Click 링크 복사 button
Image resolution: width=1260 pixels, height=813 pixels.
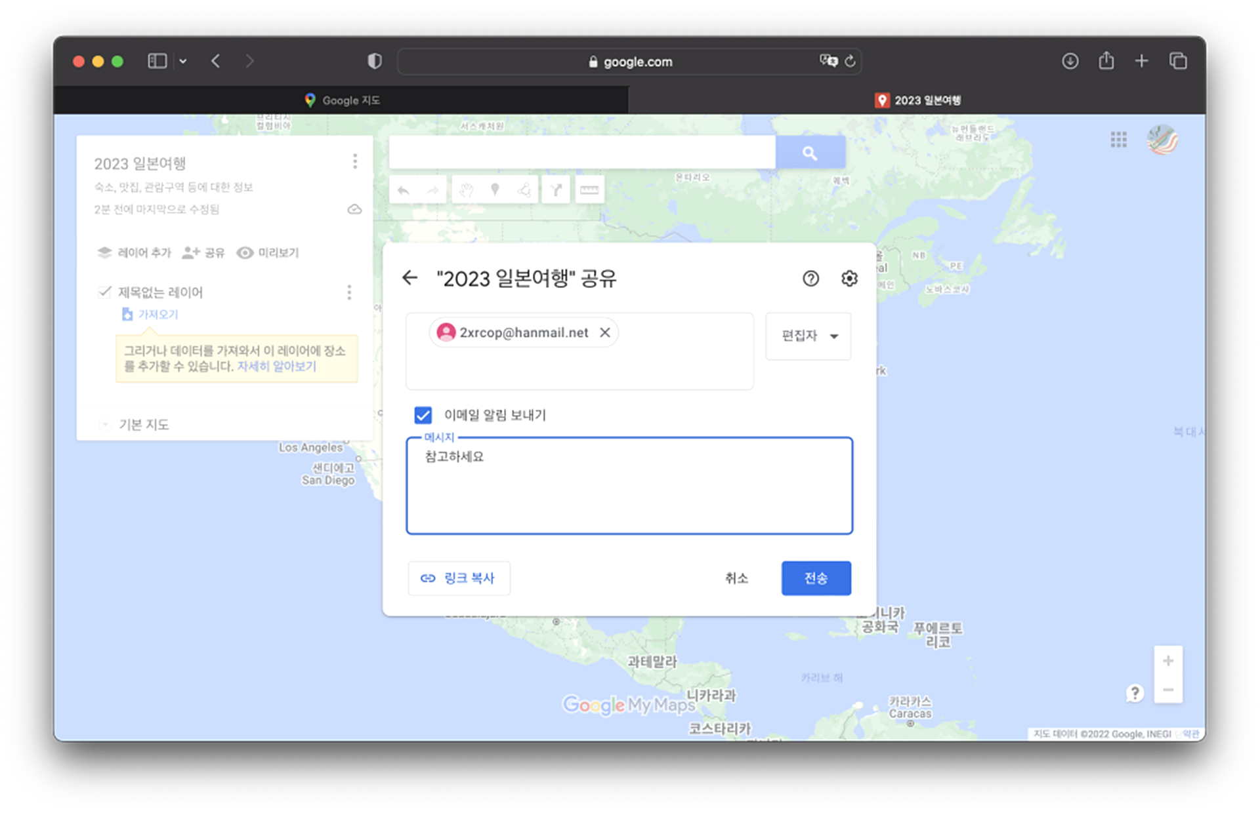459,578
